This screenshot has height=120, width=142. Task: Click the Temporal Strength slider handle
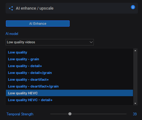pyautogui.click(x=70, y=114)
